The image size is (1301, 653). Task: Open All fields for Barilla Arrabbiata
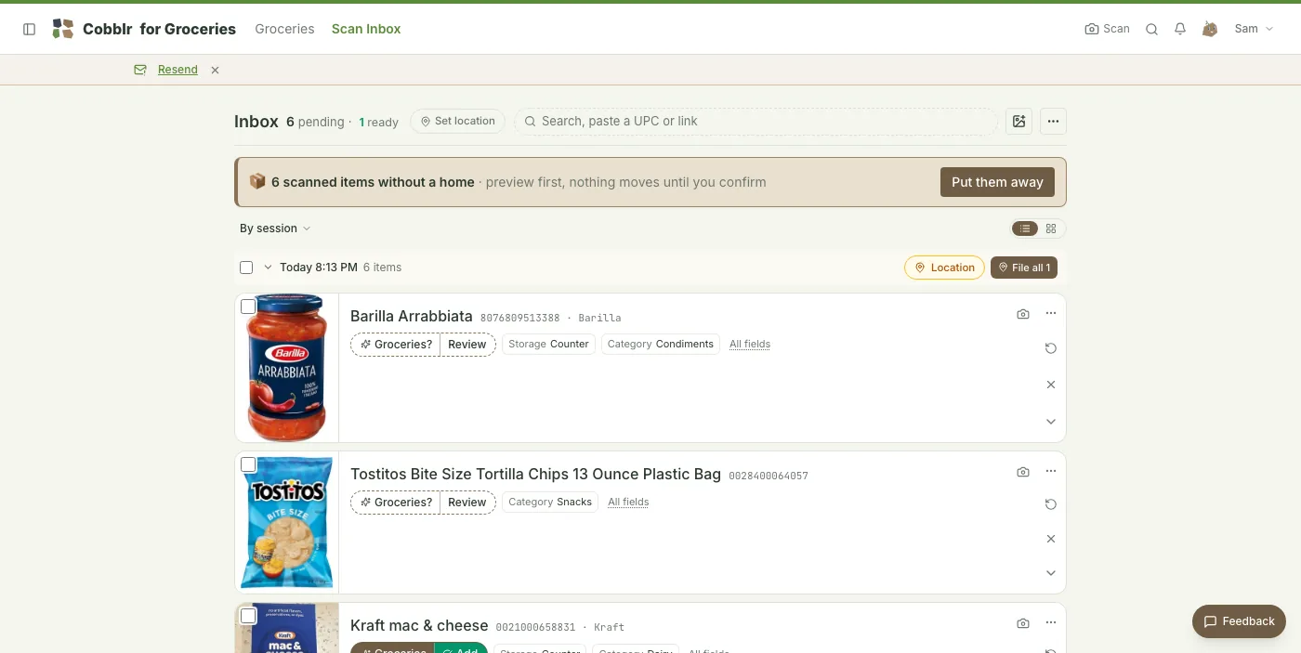[750, 344]
